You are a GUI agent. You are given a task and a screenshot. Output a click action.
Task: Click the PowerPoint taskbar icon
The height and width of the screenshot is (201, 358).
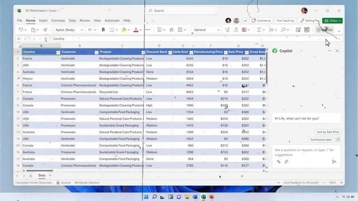point(211,197)
